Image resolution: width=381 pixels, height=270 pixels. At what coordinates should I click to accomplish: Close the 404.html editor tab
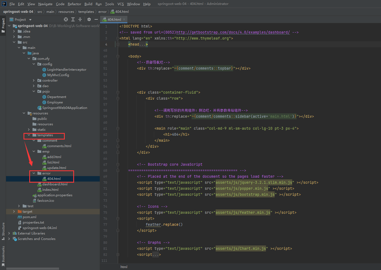pyautogui.click(x=124, y=19)
